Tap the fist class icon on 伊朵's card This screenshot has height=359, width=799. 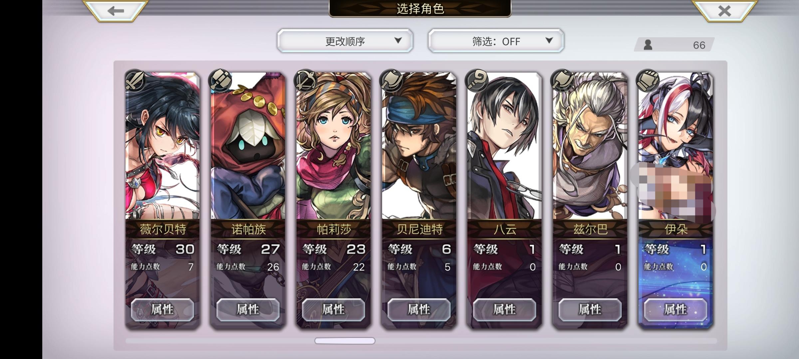pyautogui.click(x=648, y=80)
